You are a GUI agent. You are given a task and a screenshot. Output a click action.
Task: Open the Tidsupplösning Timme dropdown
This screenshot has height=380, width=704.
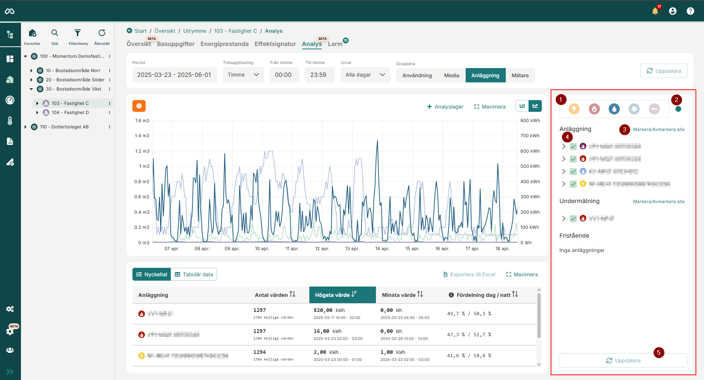243,75
